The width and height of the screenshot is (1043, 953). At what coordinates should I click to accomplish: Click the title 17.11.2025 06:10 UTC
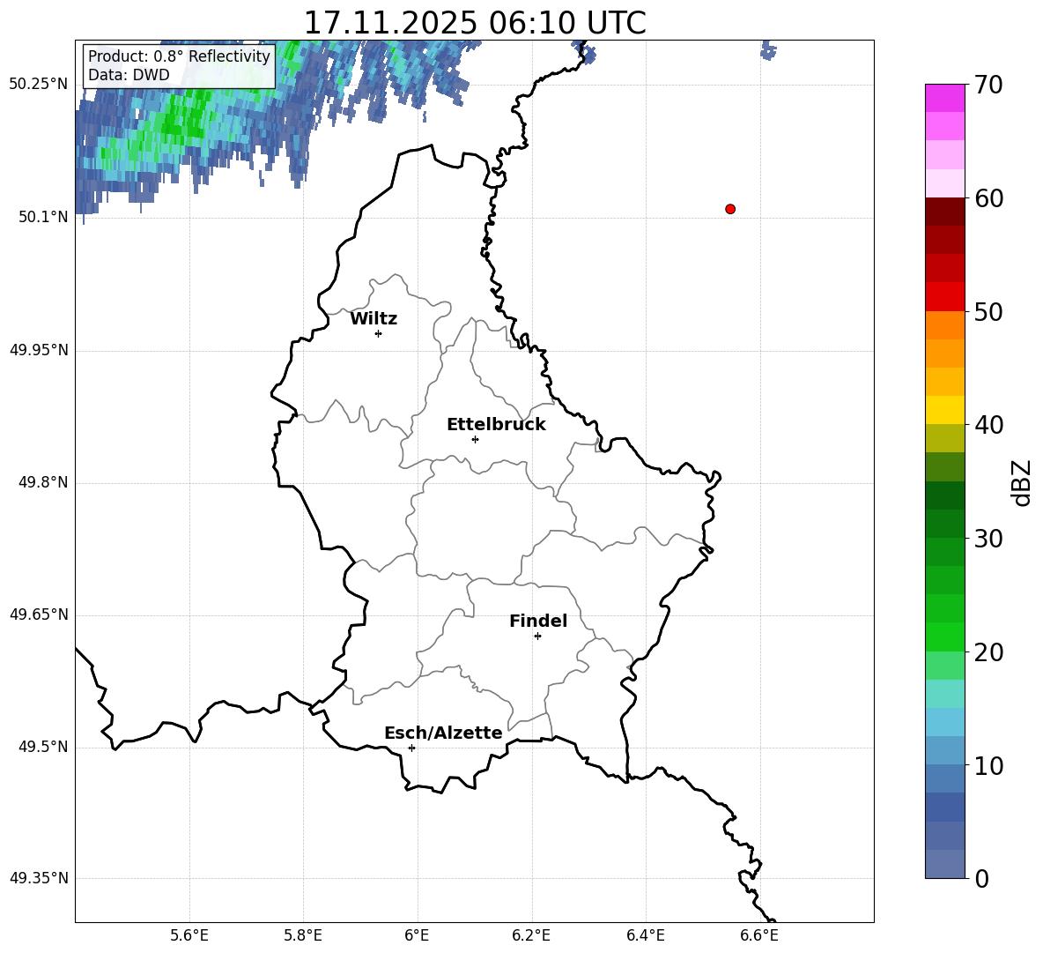(475, 23)
